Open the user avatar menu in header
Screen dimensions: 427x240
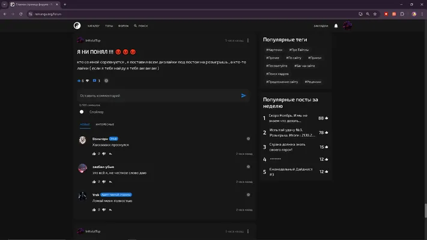pyautogui.click(x=347, y=26)
